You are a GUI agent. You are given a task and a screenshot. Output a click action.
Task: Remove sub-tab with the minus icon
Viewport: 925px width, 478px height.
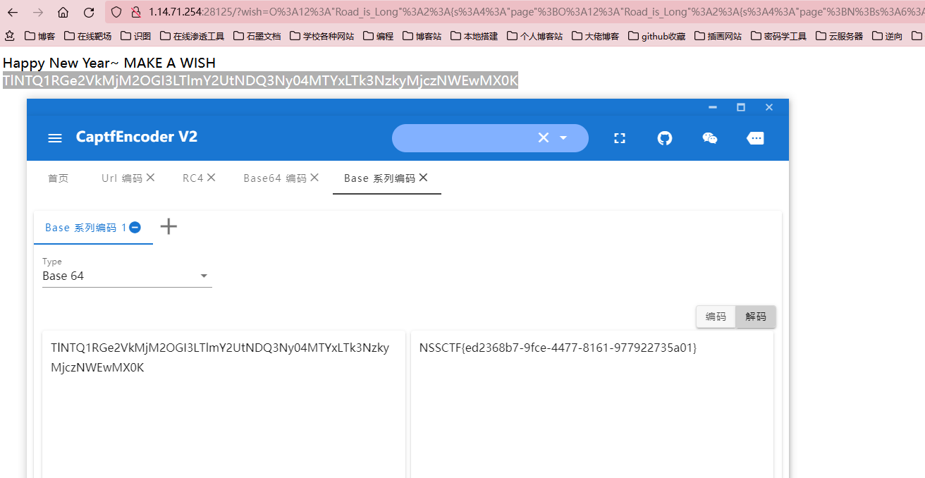(135, 227)
